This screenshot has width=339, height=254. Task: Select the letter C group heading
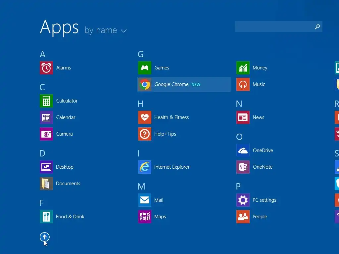(x=42, y=87)
